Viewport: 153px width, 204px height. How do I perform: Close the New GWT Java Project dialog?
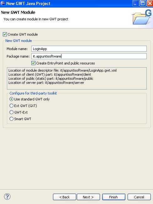[x=150, y=3]
